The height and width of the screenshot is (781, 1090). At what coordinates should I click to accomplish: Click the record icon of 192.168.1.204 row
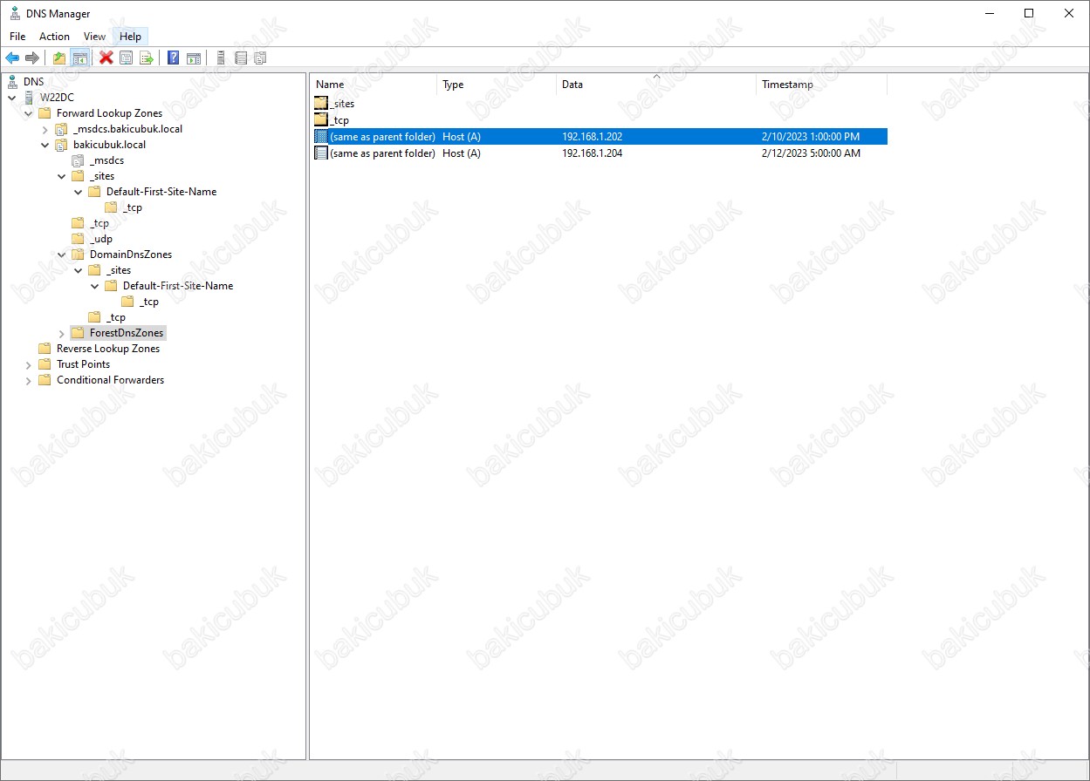(x=321, y=153)
